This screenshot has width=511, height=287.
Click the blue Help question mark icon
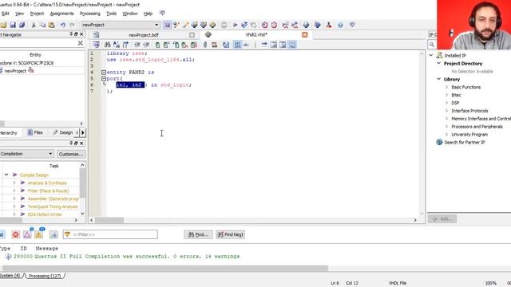(x=340, y=25)
